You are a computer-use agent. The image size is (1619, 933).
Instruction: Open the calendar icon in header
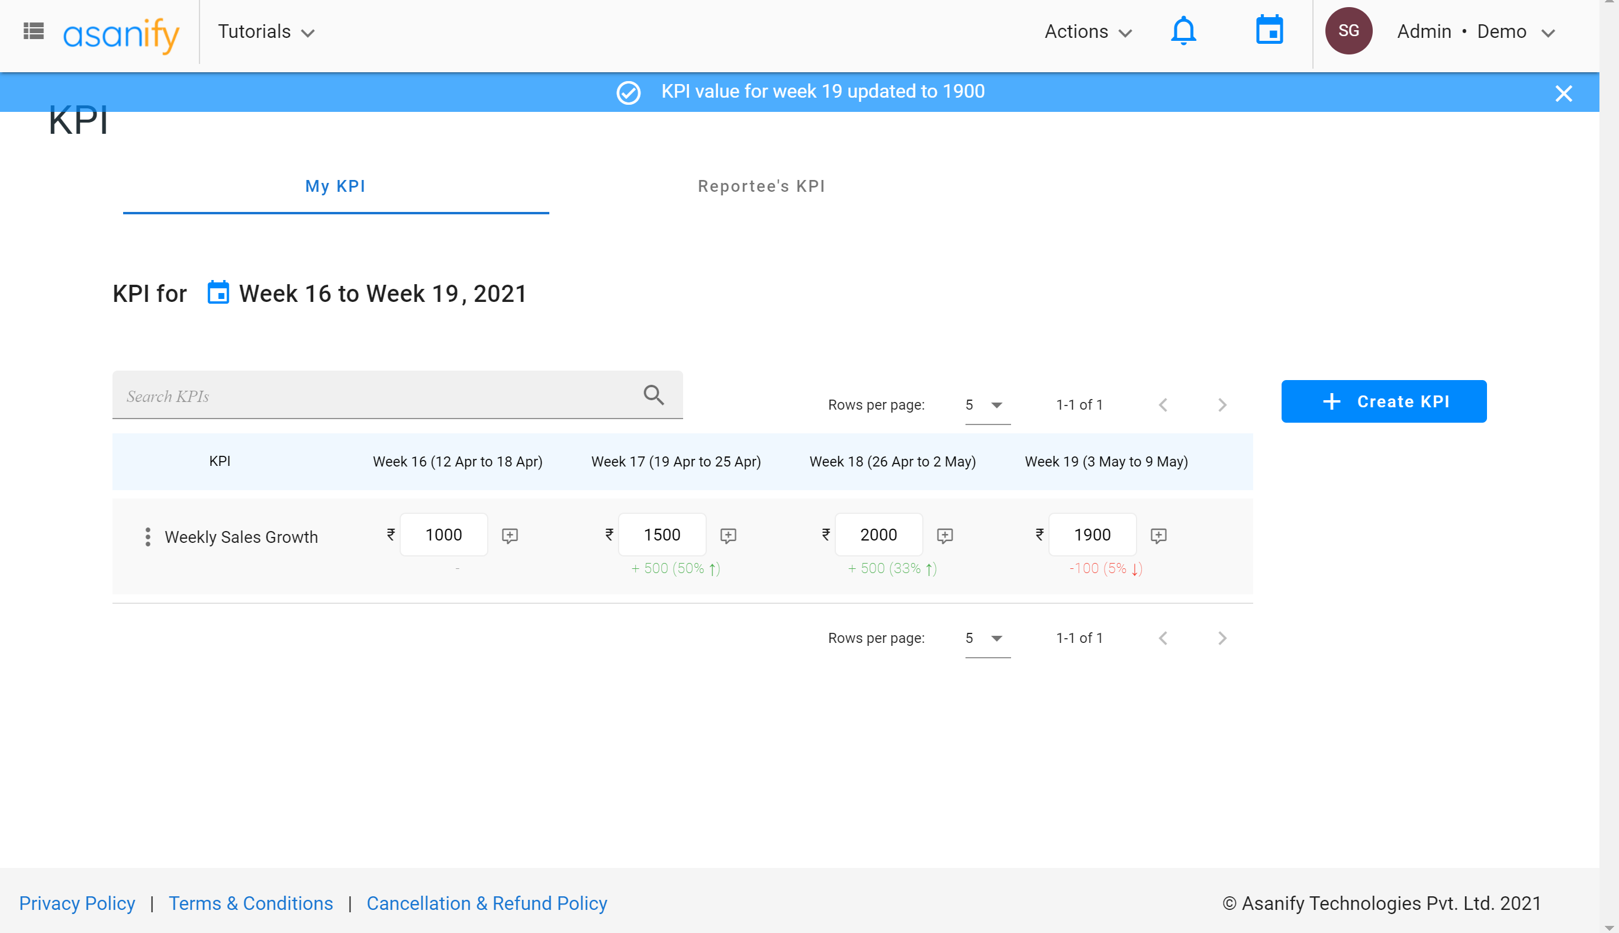(x=1269, y=31)
